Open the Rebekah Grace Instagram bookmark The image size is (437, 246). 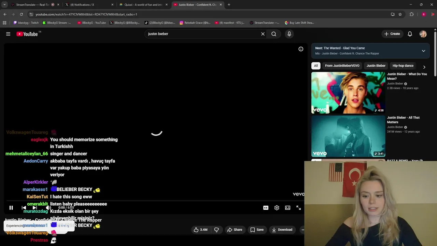[195, 23]
